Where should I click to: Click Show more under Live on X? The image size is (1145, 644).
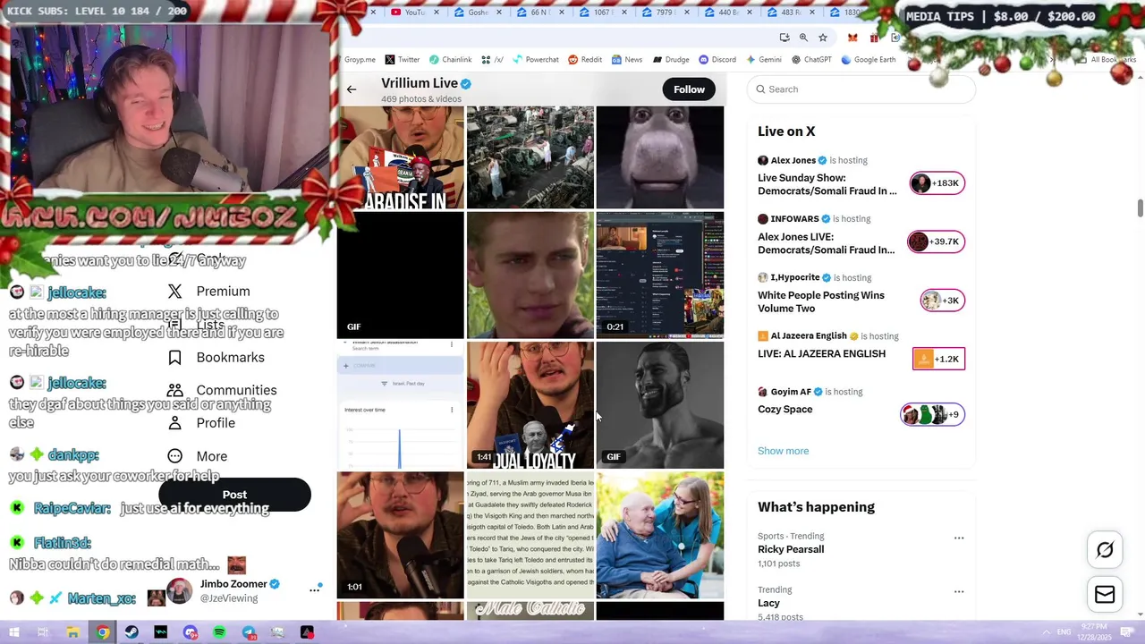[783, 451]
